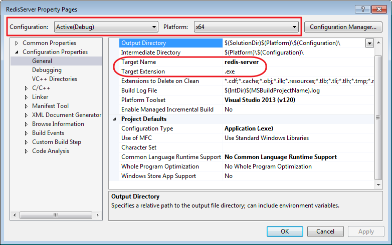
Task: Click the Configuration Manager button
Action: click(x=343, y=27)
